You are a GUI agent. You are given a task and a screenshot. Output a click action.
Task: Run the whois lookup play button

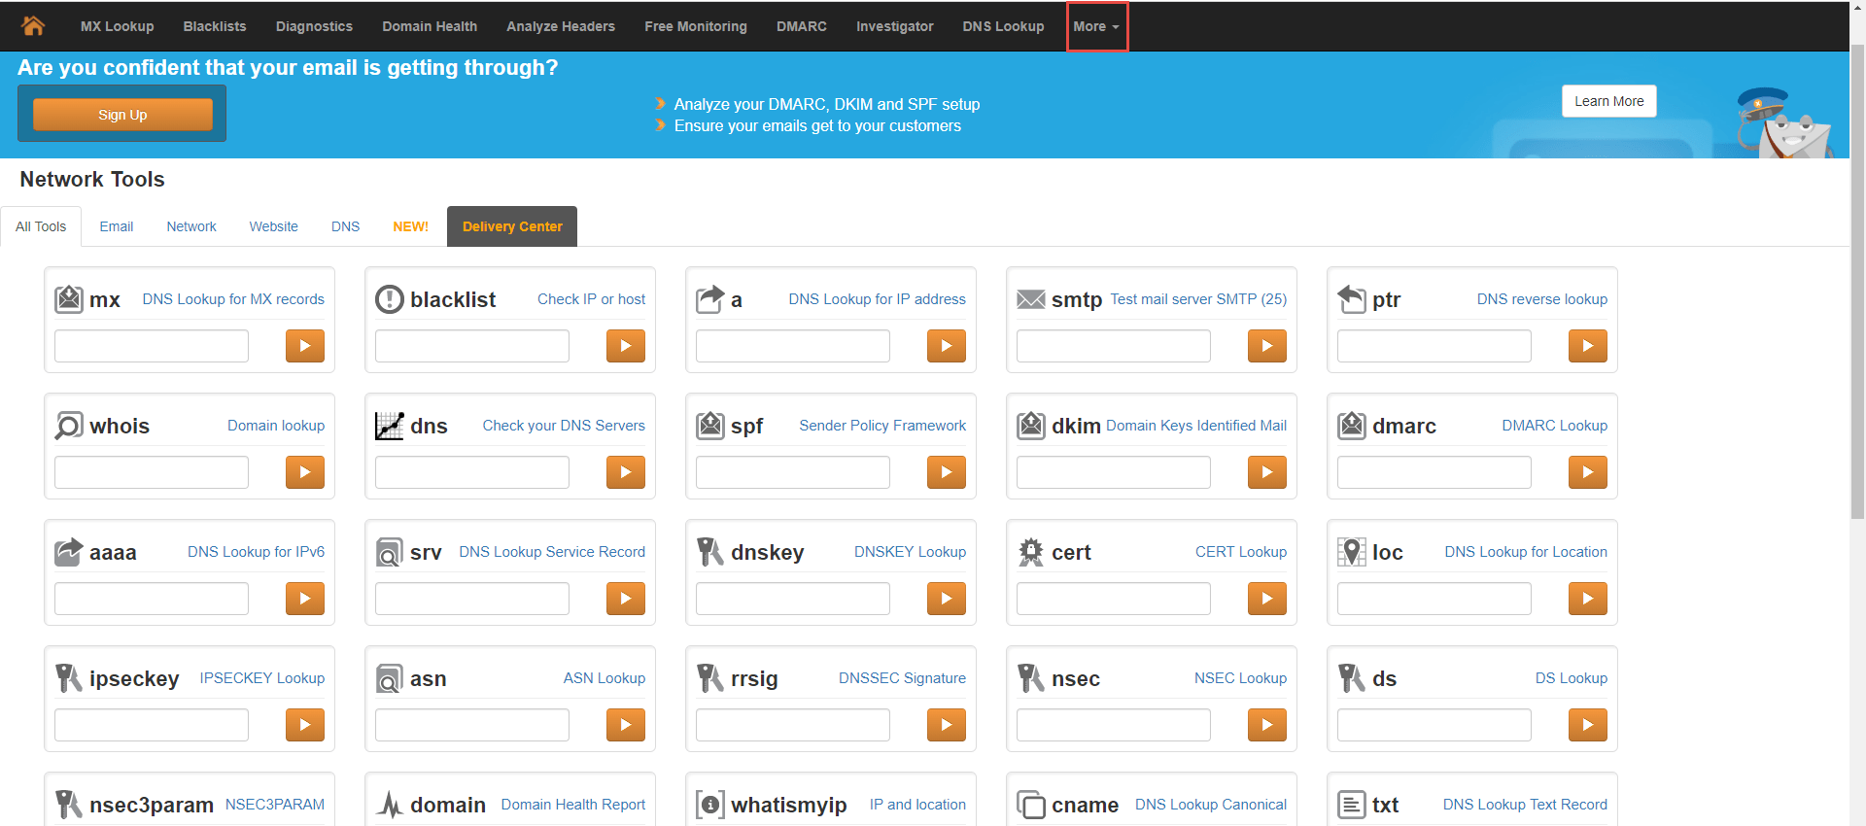tap(305, 472)
